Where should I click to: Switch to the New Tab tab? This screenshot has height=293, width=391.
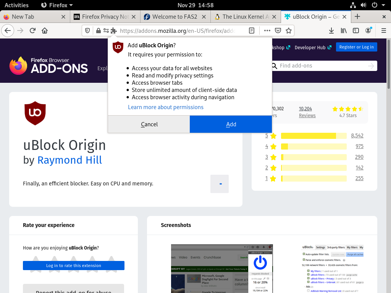point(35,17)
